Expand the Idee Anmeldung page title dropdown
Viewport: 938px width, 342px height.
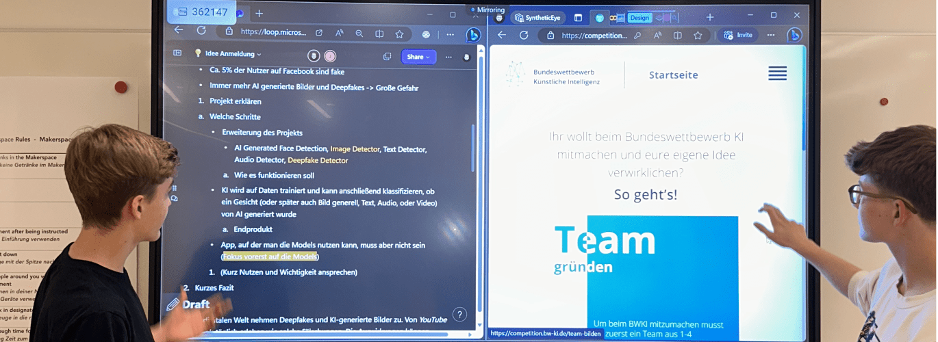click(x=233, y=54)
